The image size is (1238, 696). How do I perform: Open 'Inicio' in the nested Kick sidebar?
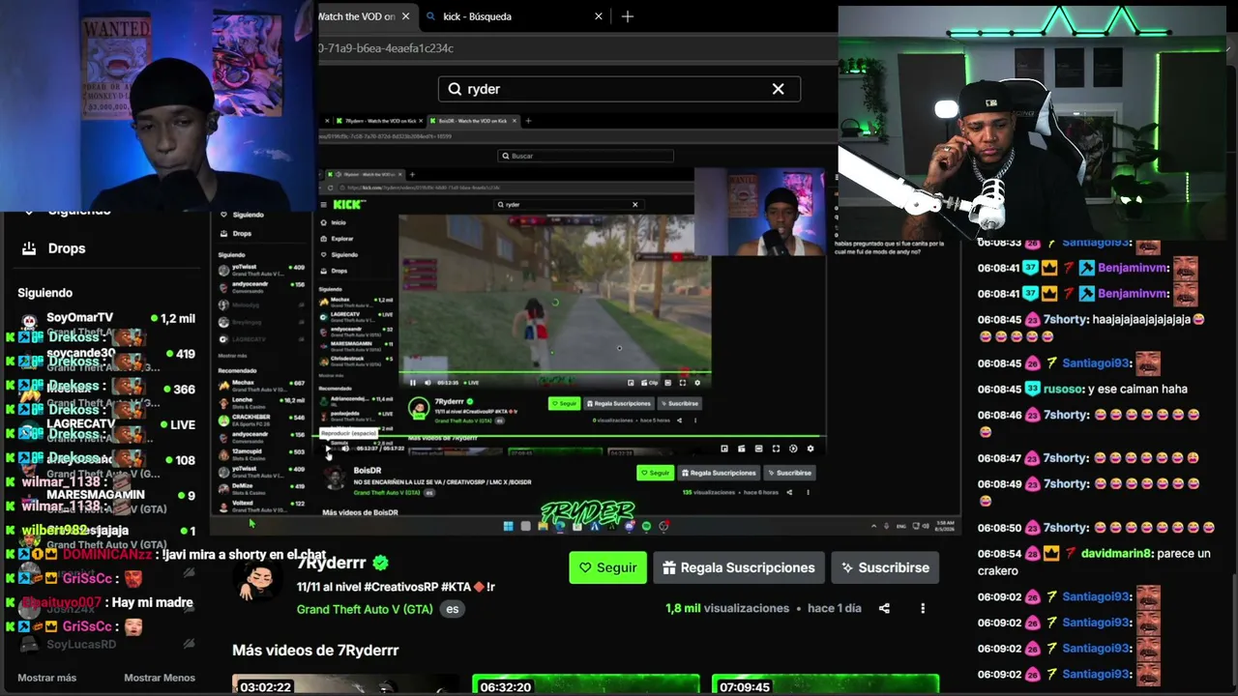click(x=339, y=222)
